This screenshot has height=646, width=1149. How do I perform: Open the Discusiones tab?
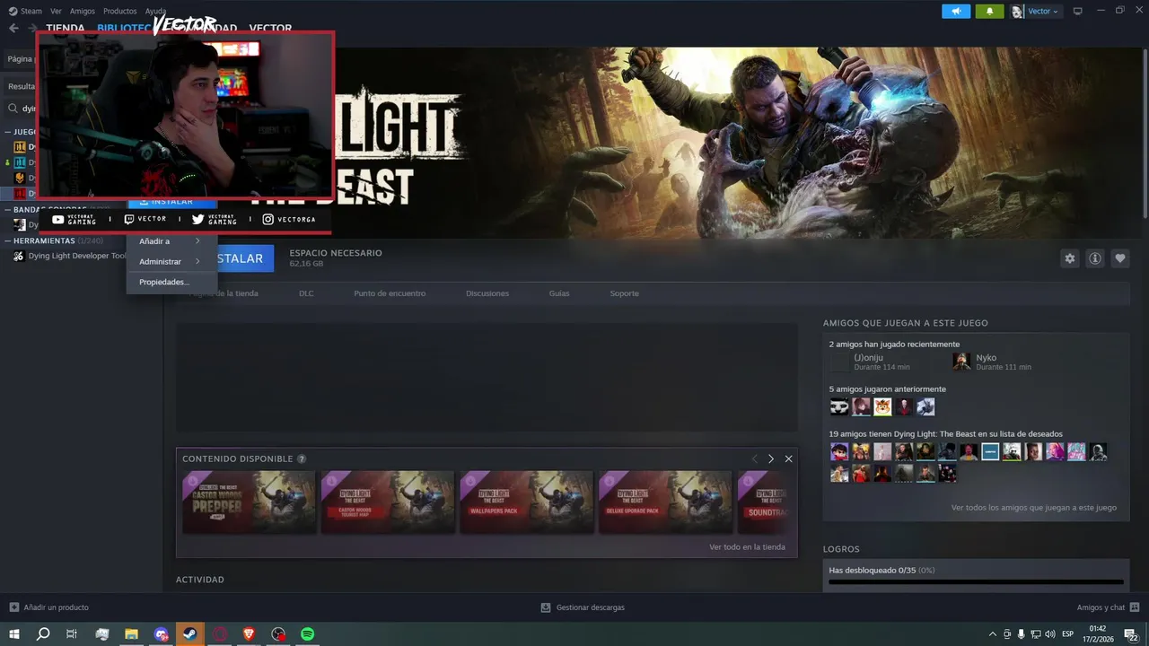click(x=487, y=293)
